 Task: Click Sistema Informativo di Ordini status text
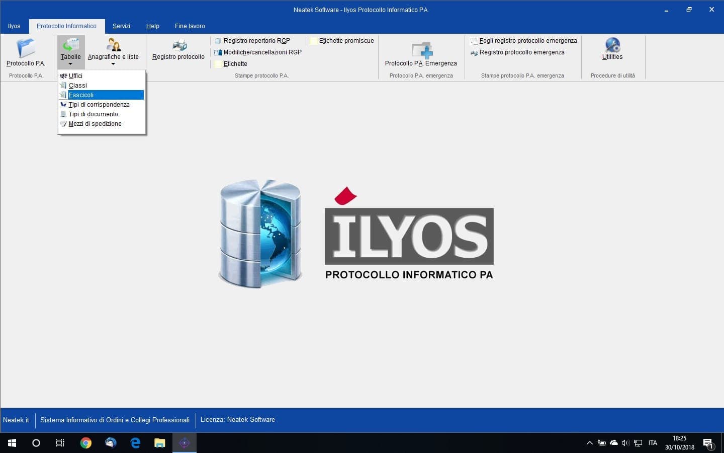[x=115, y=420]
